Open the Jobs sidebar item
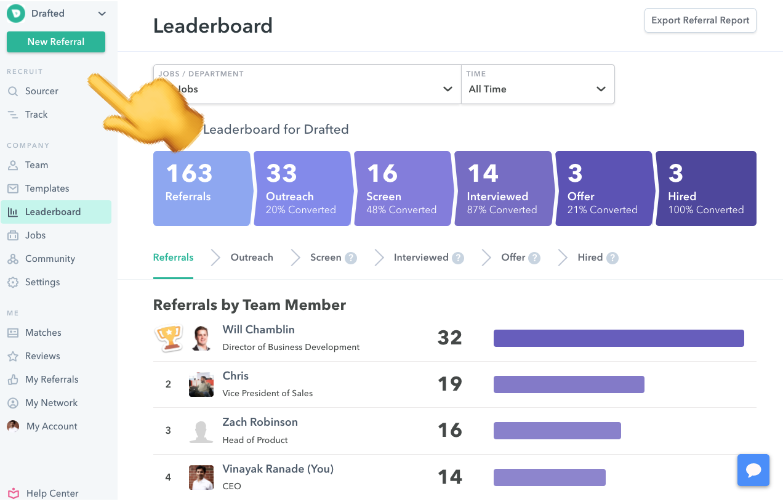 (36, 235)
